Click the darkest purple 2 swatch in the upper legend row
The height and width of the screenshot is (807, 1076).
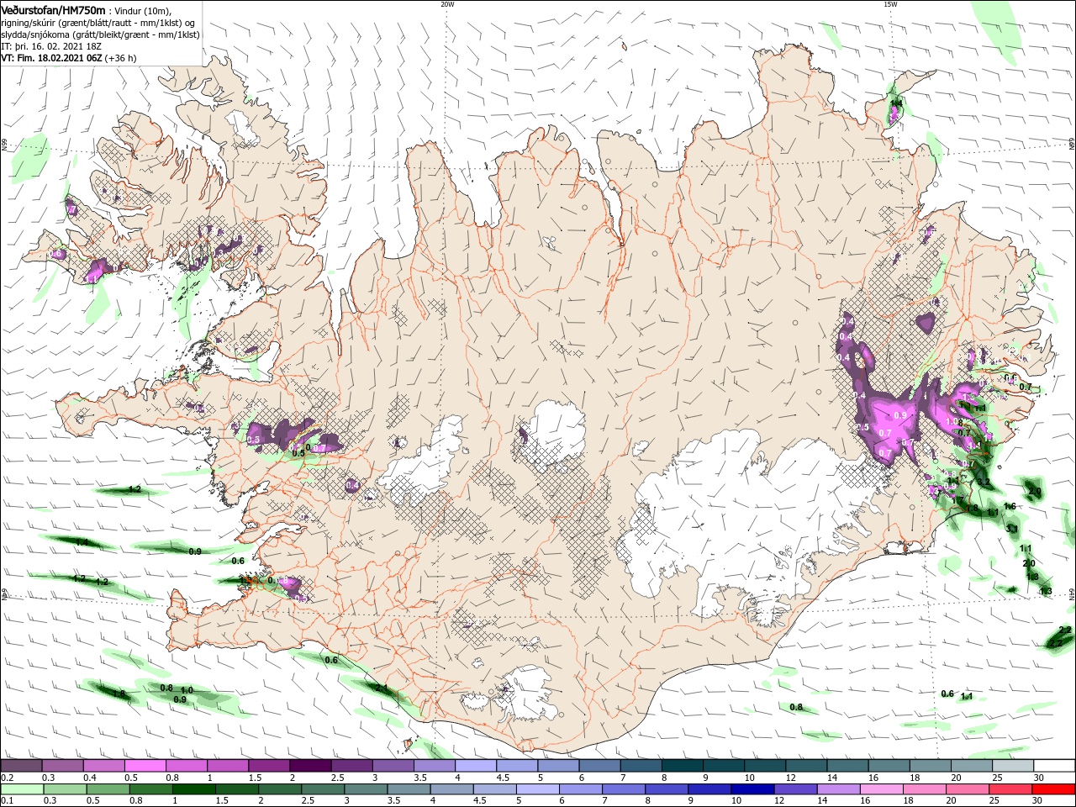(310, 766)
